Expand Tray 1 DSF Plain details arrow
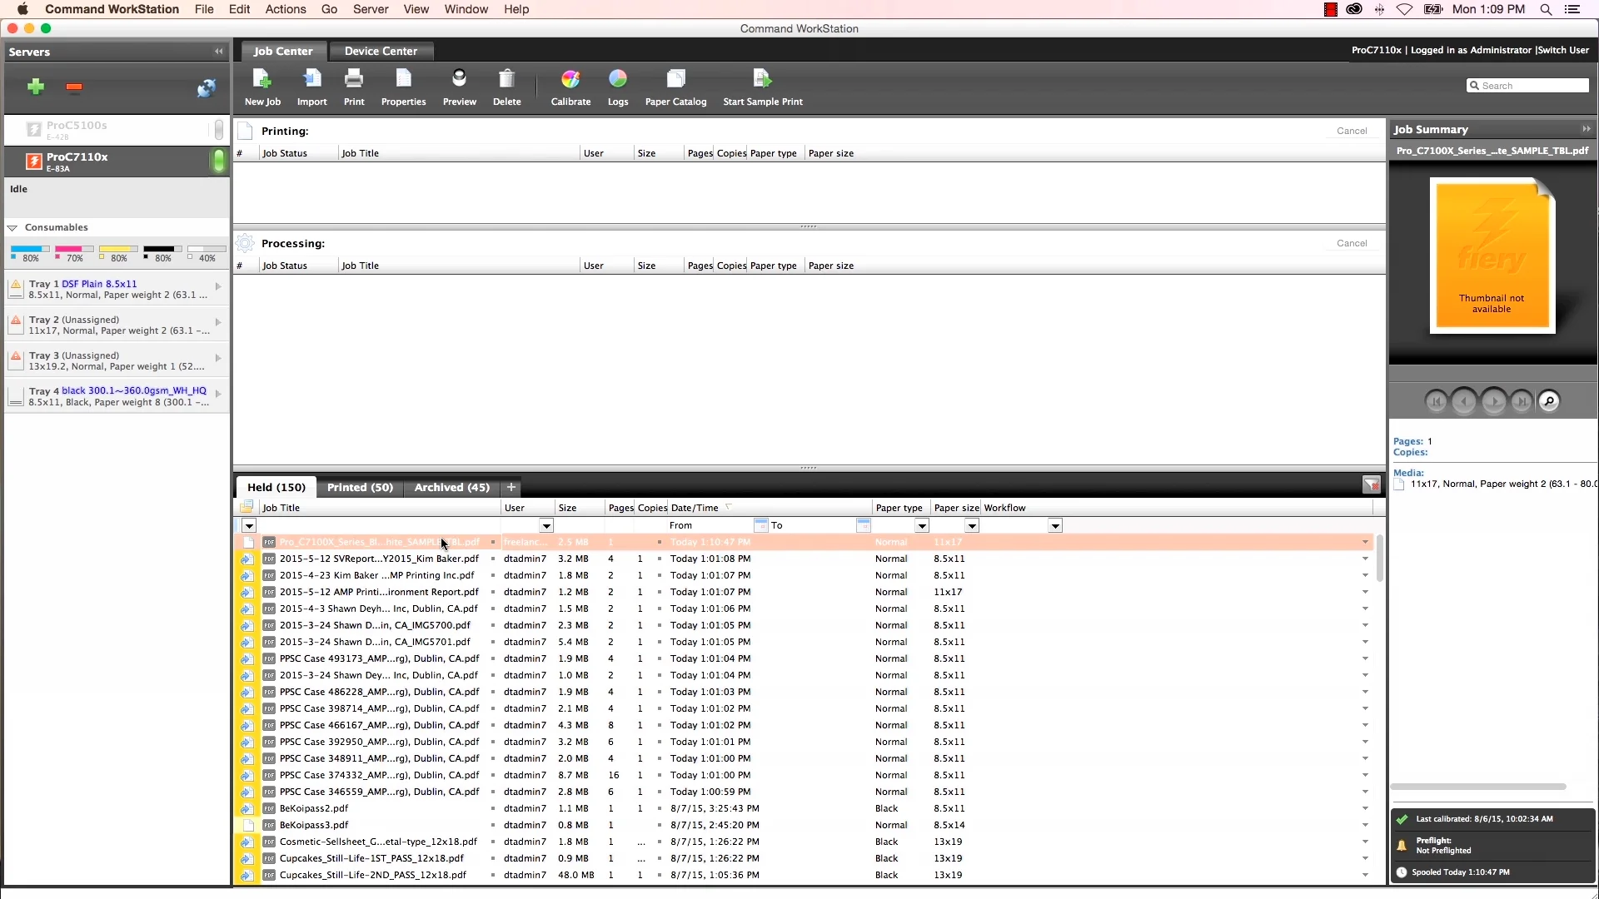 tap(218, 286)
